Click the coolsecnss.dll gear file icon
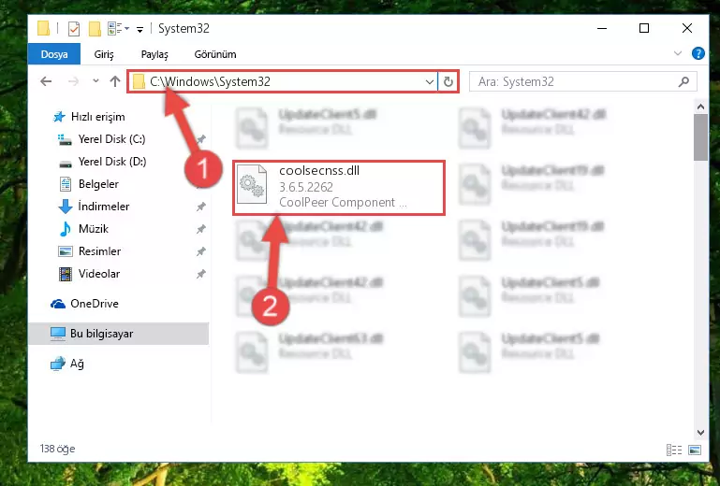 coord(252,184)
